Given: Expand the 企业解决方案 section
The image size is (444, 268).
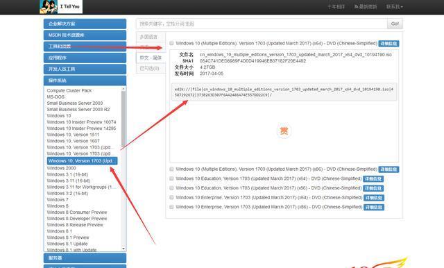Looking at the screenshot, I should click(85, 24).
